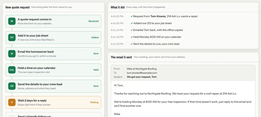Image resolution: width=261 pixels, height=117 pixels.
Task: Open the 'Send the details to your crew lead' card
Action: pos(53,86)
